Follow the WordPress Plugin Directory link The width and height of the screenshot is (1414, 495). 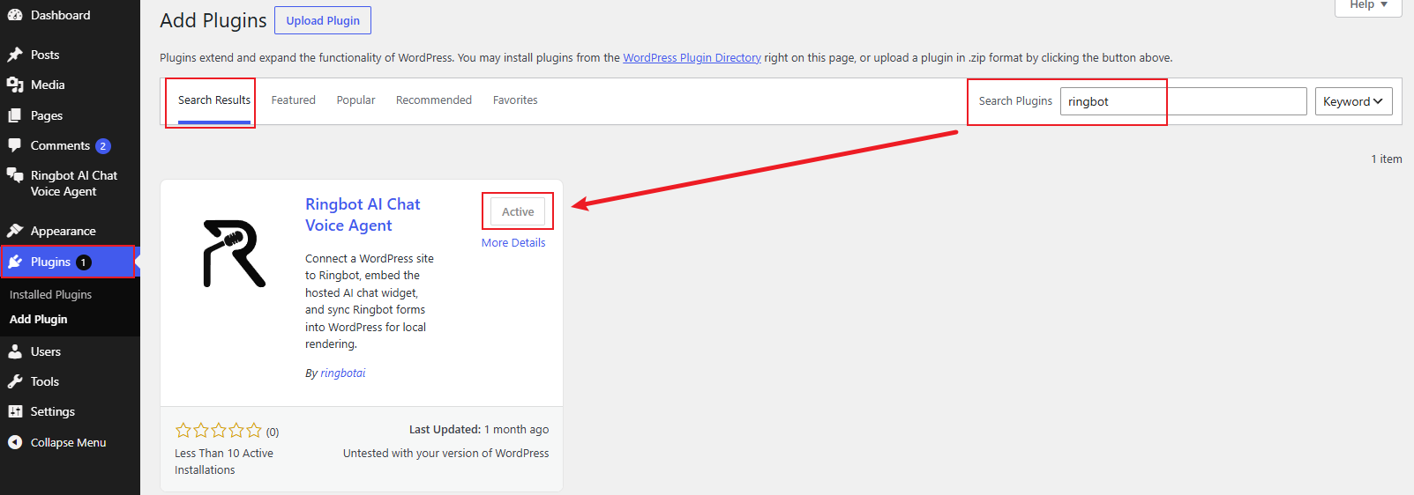[692, 57]
